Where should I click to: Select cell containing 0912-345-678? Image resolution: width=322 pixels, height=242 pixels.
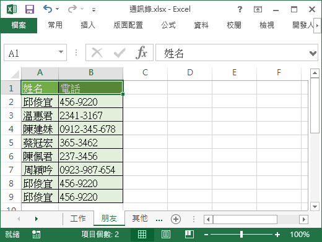point(91,129)
